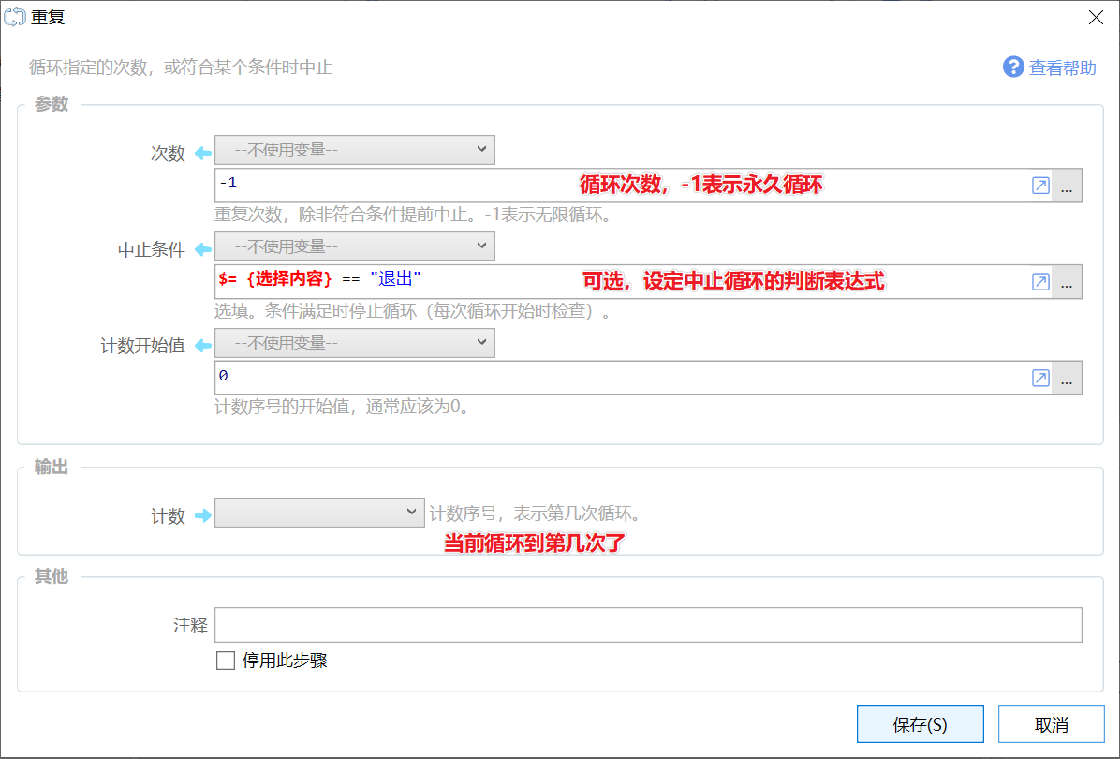Open the 查看帮助 link
Image resolution: width=1120 pixels, height=759 pixels.
pyautogui.click(x=1062, y=67)
